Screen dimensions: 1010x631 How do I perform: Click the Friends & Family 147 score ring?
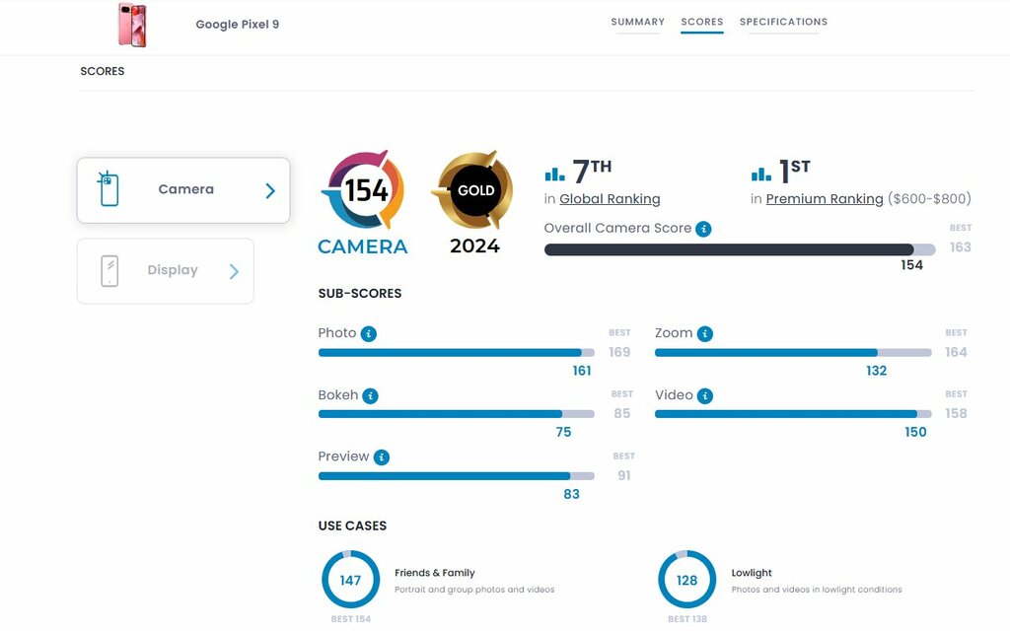(x=350, y=580)
